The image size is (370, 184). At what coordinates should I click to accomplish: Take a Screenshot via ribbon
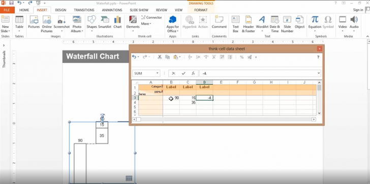click(61, 24)
